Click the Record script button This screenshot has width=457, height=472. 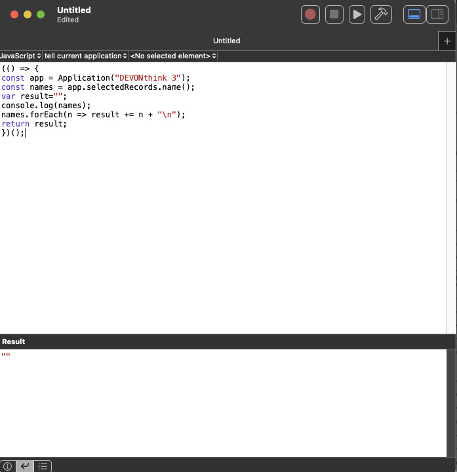pyautogui.click(x=310, y=14)
